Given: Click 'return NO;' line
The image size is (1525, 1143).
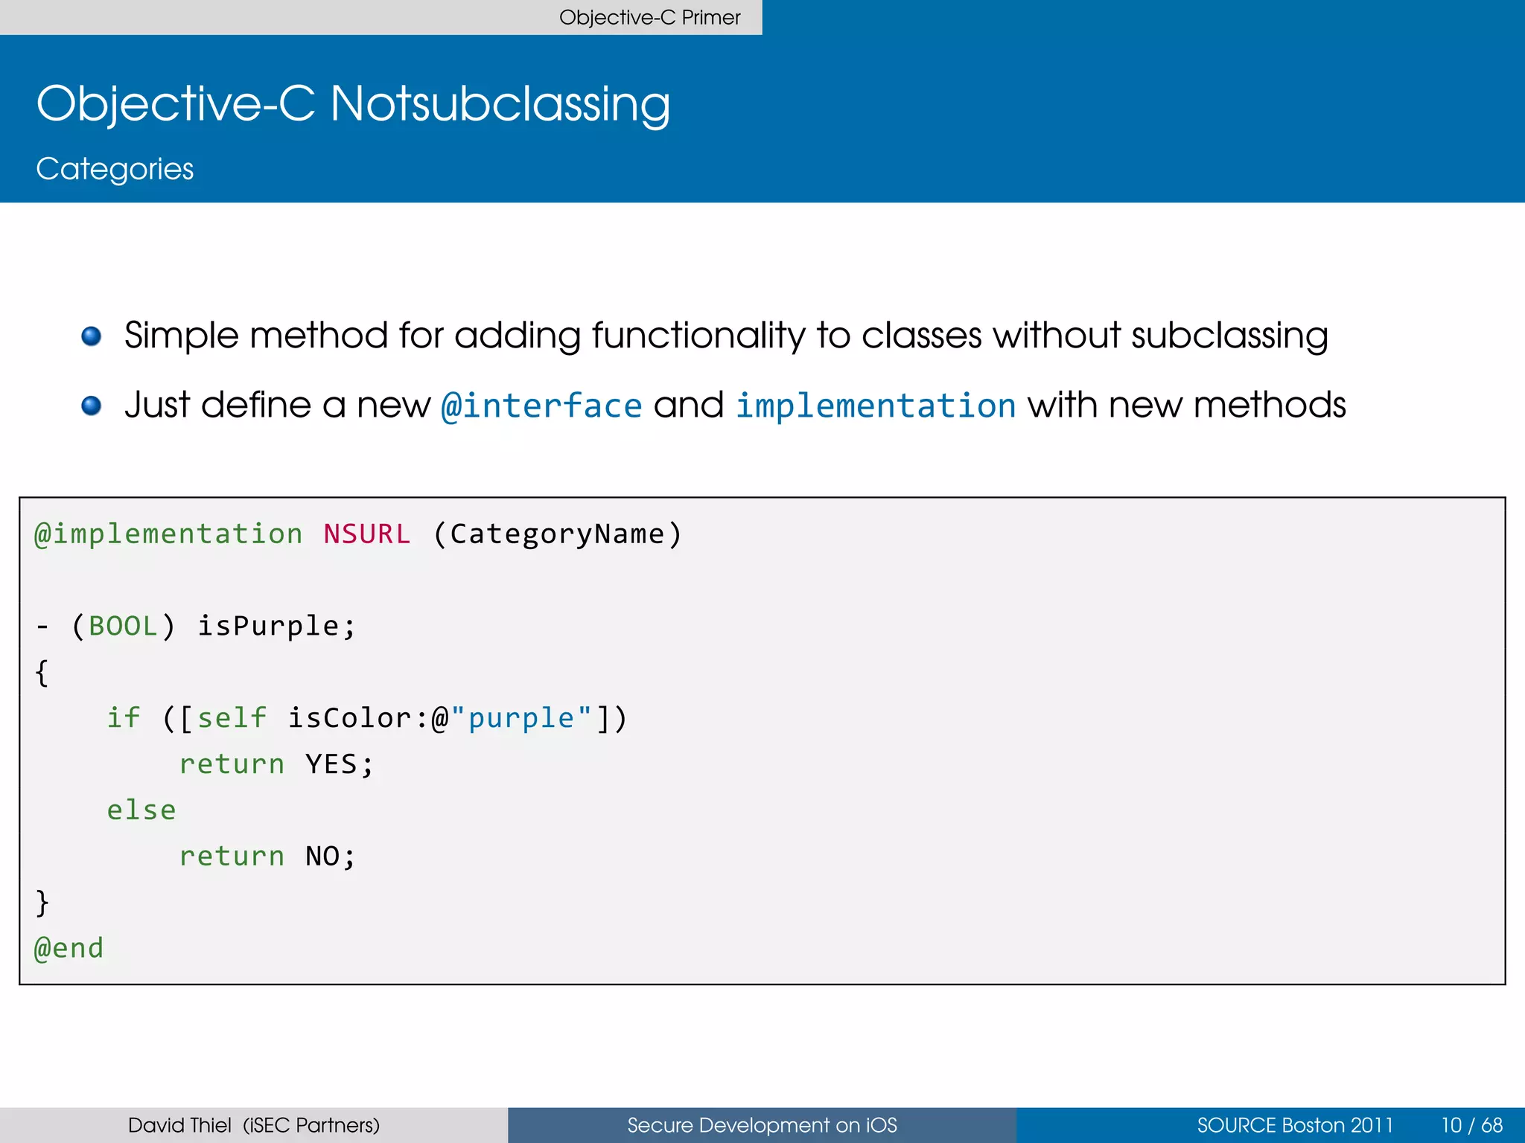Looking at the screenshot, I should (267, 857).
